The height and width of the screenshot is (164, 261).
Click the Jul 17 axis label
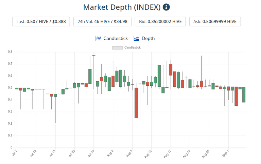[53, 153]
